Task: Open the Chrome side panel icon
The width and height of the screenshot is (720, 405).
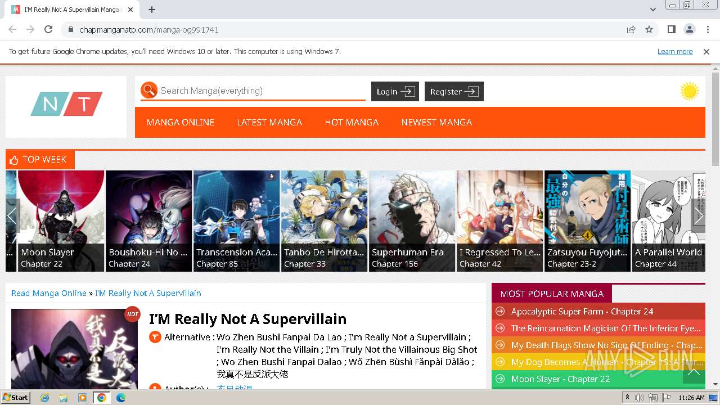Action: coord(671,29)
